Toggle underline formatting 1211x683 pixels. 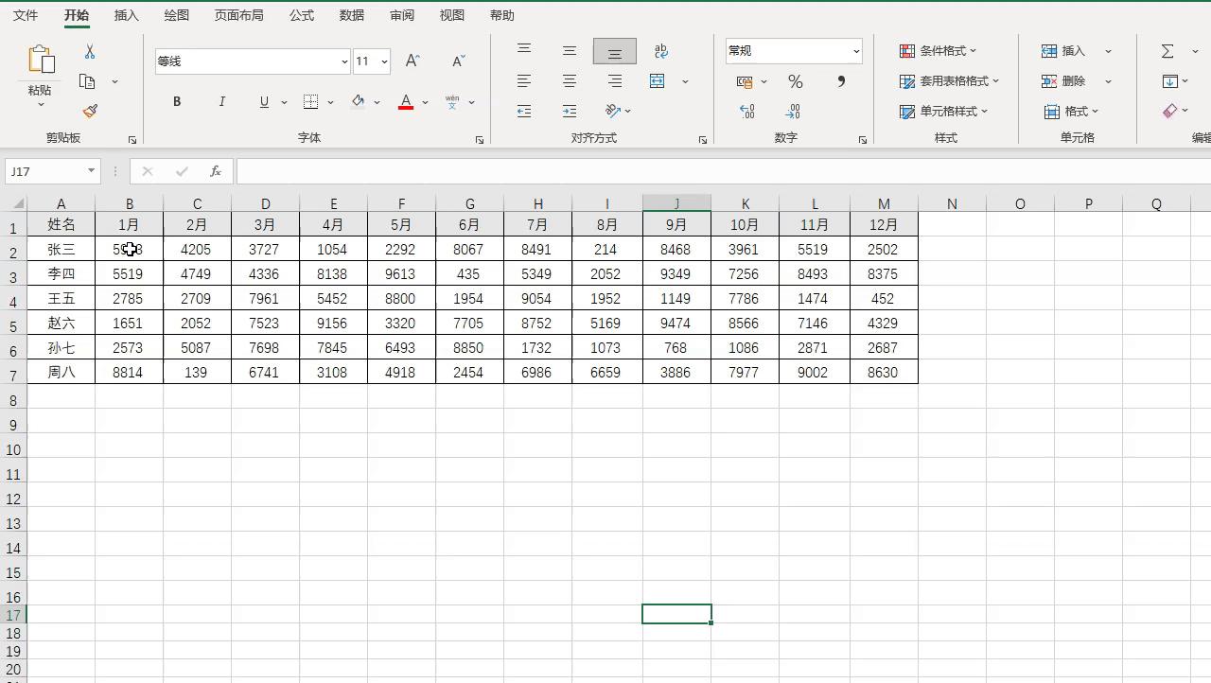coord(263,101)
